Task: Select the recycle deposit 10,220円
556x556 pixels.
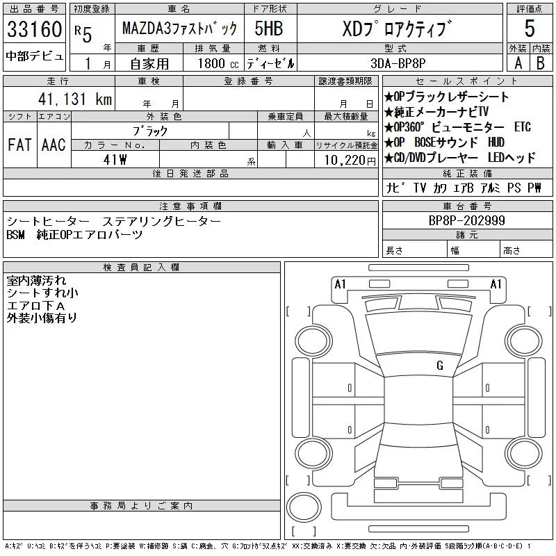Action: [350, 161]
